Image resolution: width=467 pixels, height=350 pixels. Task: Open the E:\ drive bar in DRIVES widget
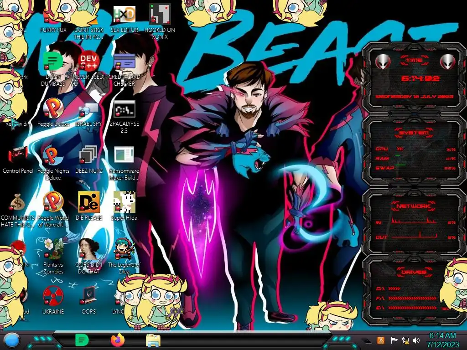[412, 308]
